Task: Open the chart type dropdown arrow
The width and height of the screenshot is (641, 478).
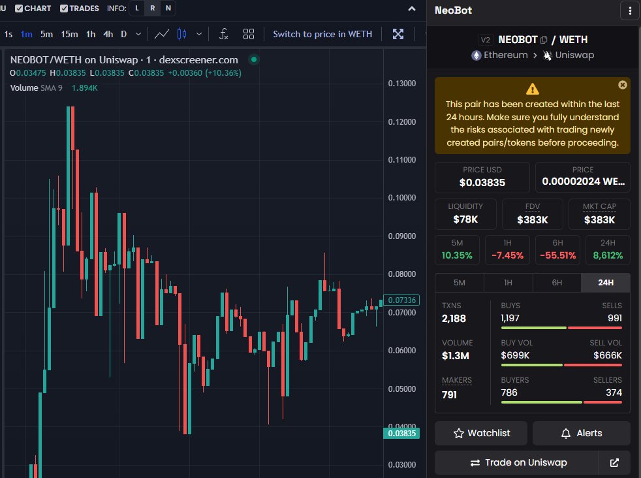Action: [199, 35]
